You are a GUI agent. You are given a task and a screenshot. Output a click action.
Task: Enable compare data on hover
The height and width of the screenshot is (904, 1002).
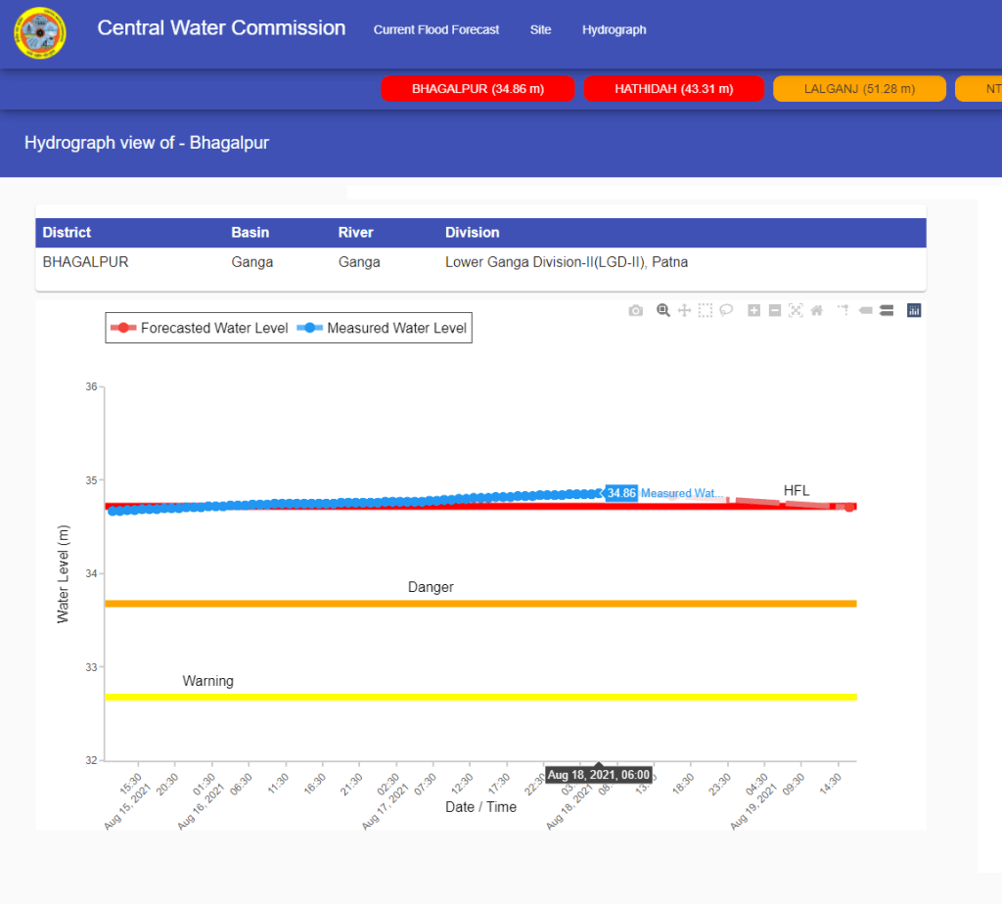pyautogui.click(x=886, y=310)
